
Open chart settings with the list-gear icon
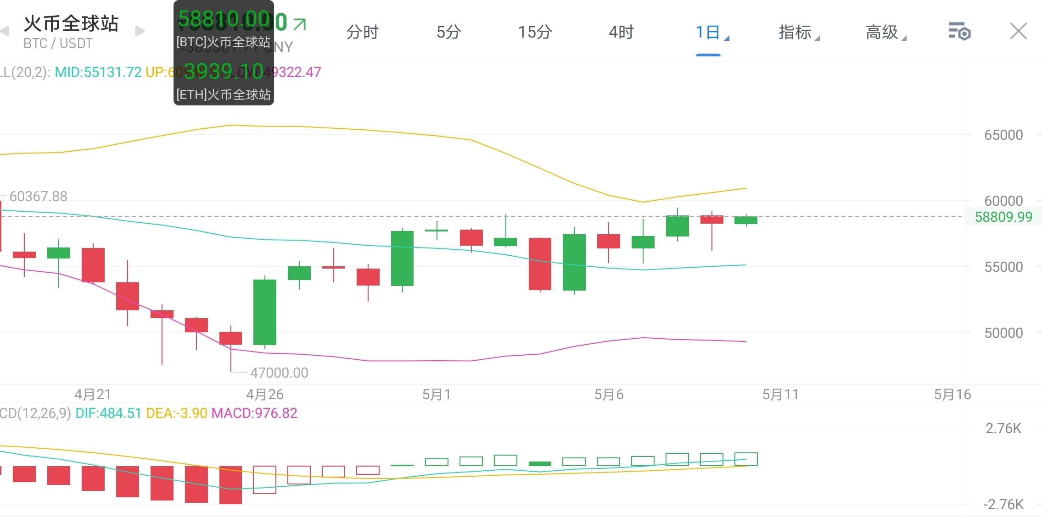960,31
